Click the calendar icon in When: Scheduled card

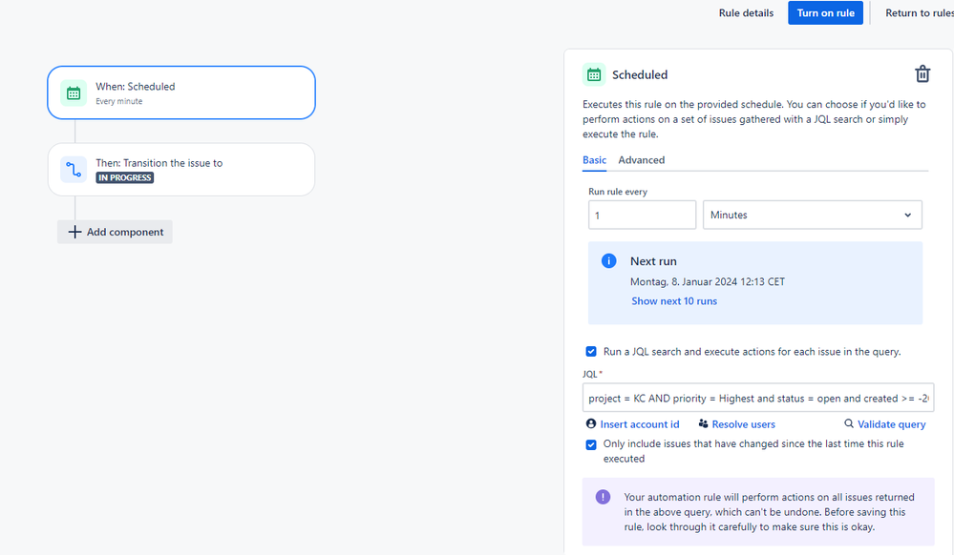tap(74, 93)
